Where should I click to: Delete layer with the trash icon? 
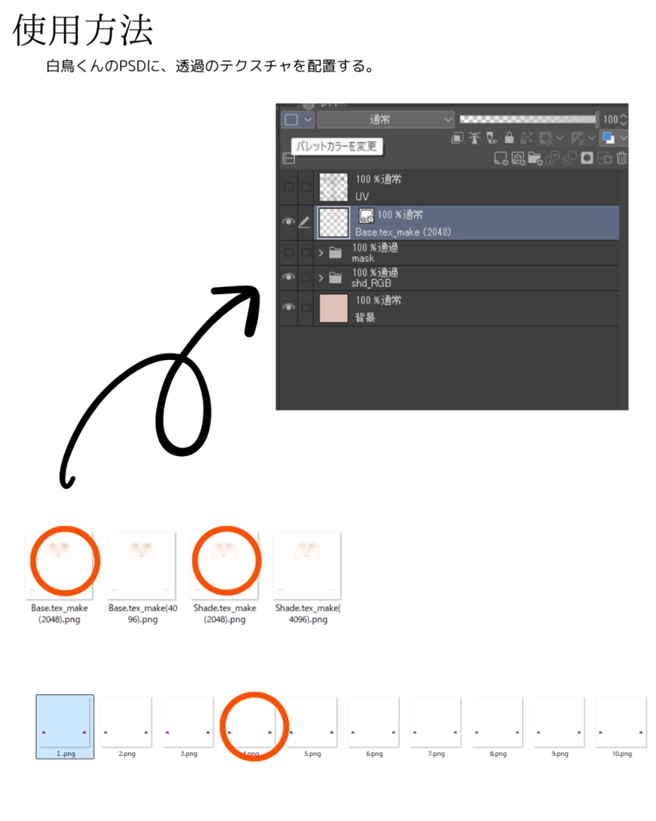click(622, 158)
